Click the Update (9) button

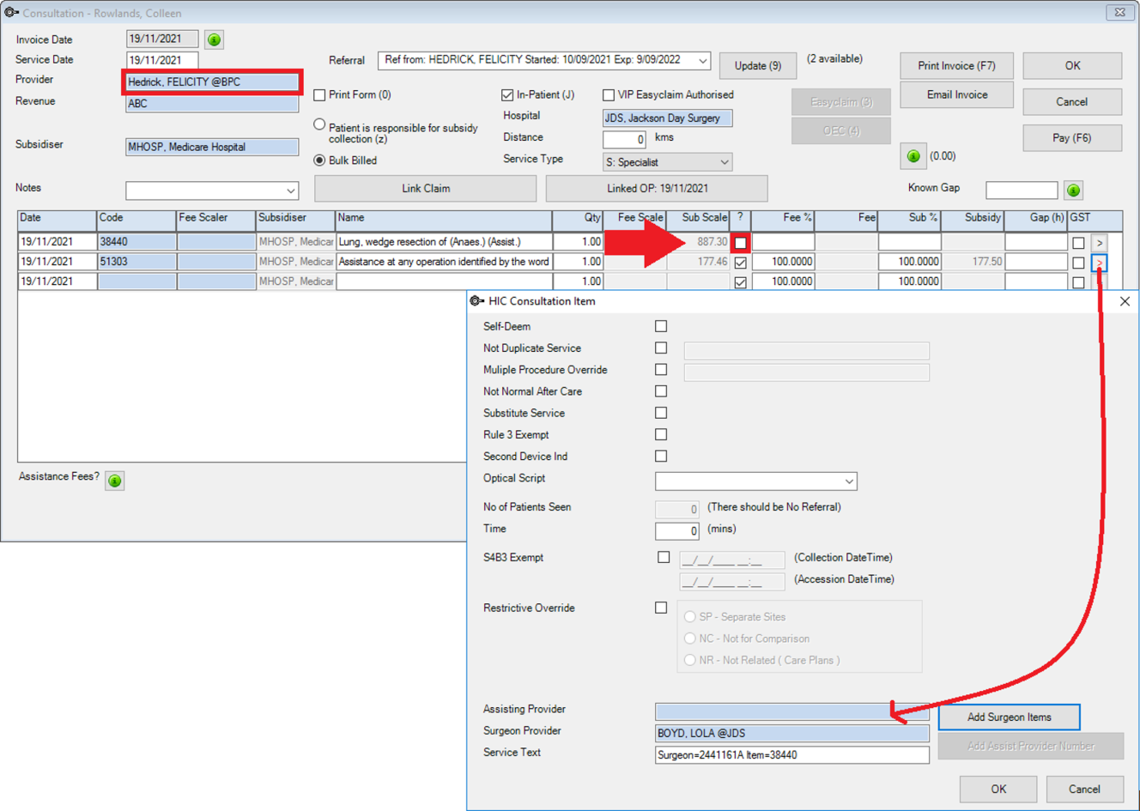[x=758, y=66]
